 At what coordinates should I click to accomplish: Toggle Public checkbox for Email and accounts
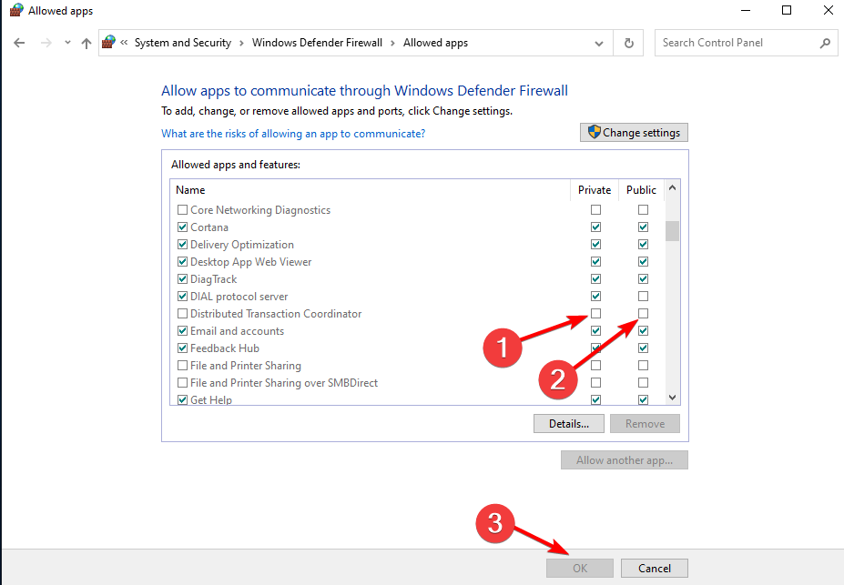click(643, 330)
